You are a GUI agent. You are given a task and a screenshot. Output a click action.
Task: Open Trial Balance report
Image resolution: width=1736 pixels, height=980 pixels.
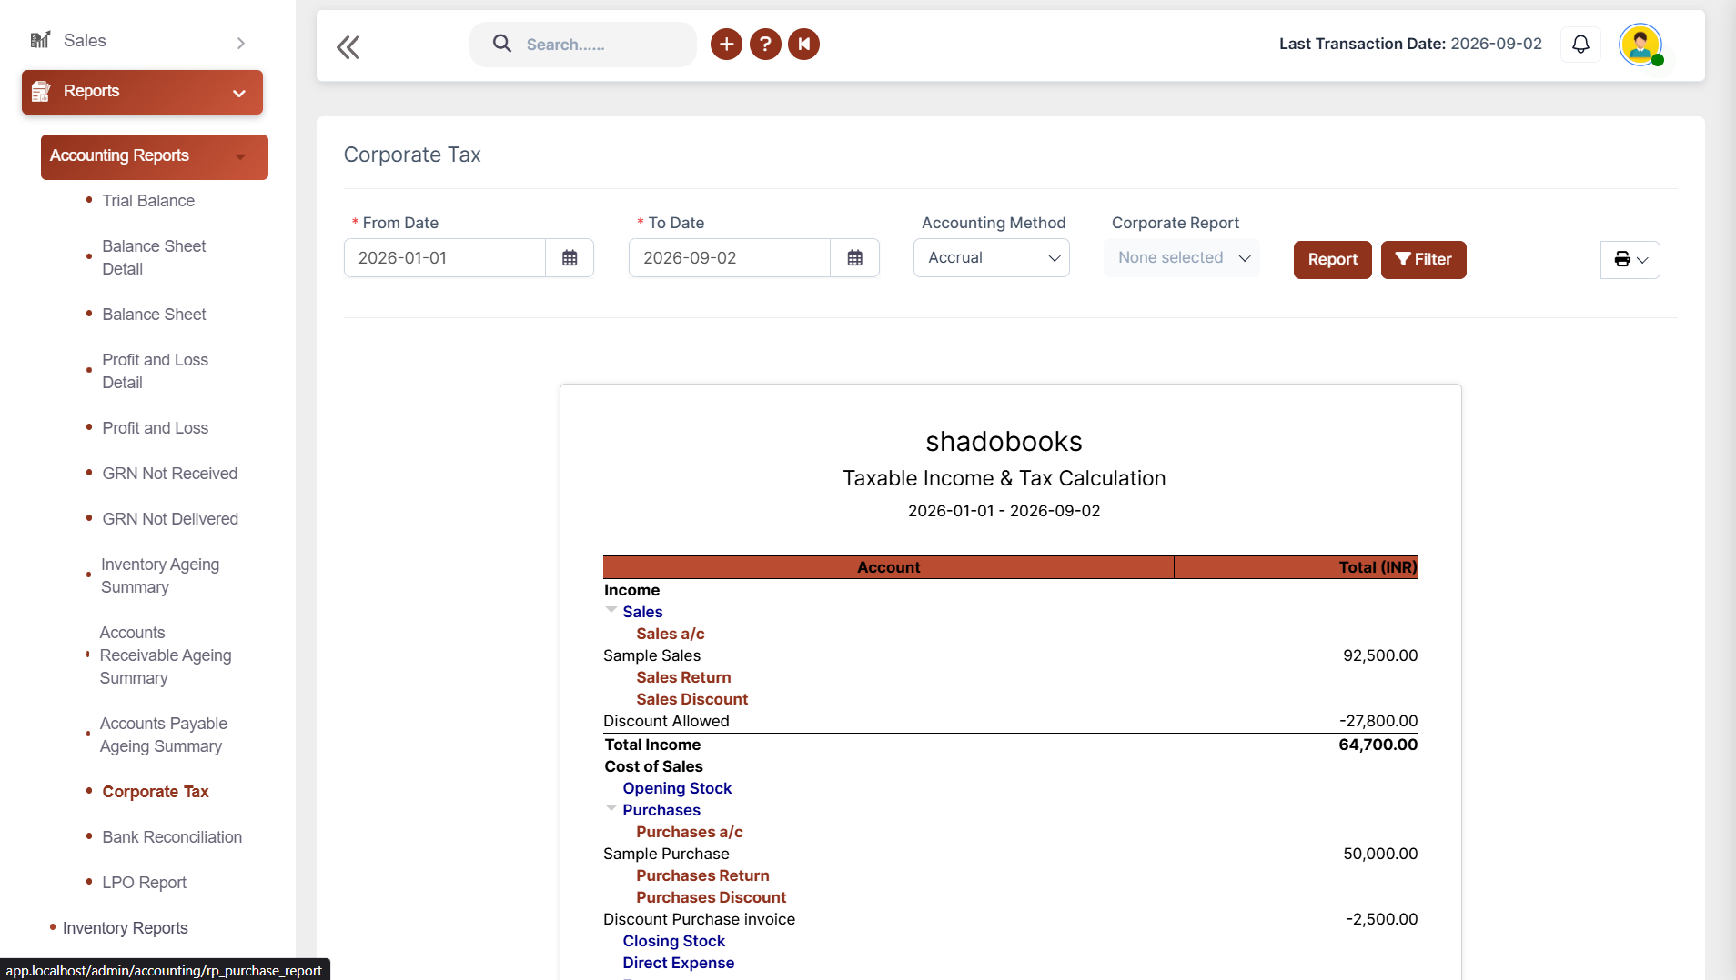[148, 201]
